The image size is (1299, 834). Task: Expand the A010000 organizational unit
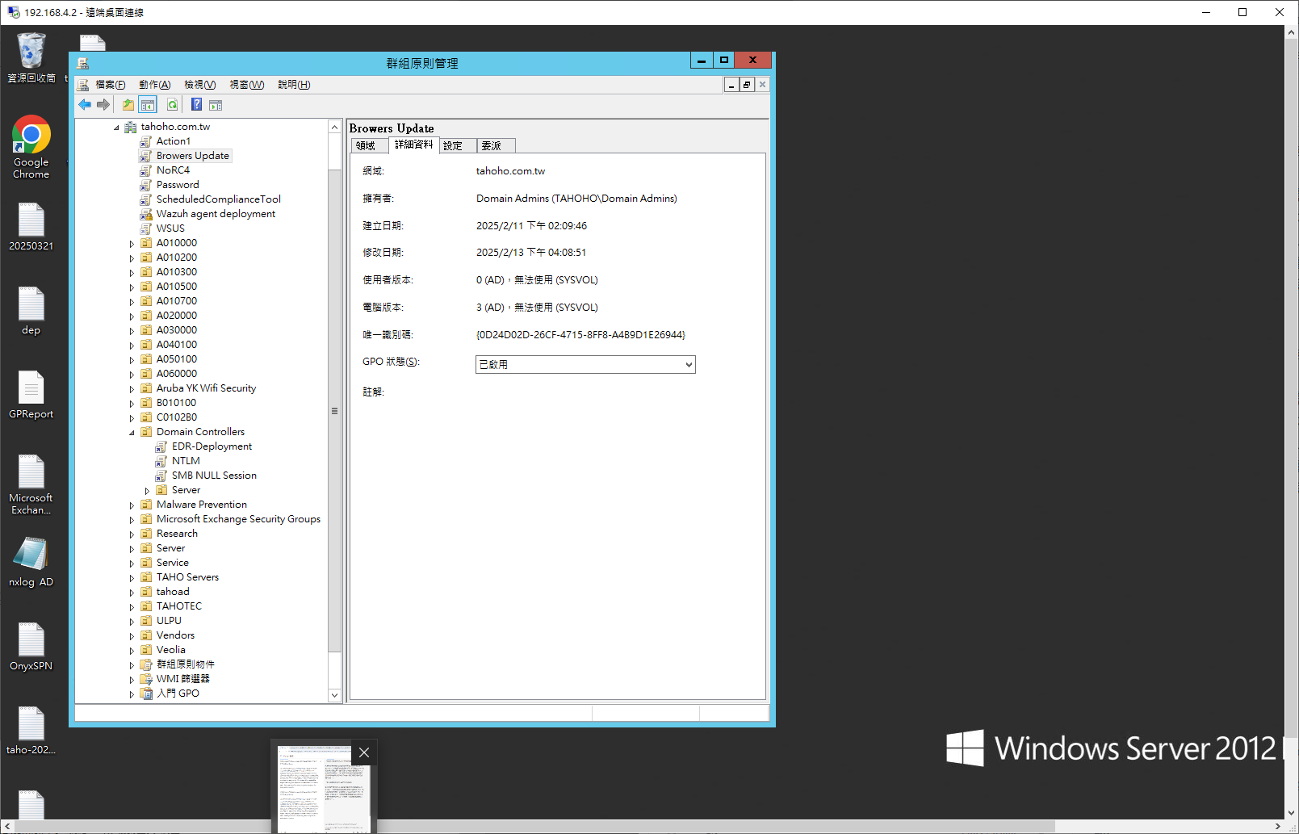pos(132,244)
